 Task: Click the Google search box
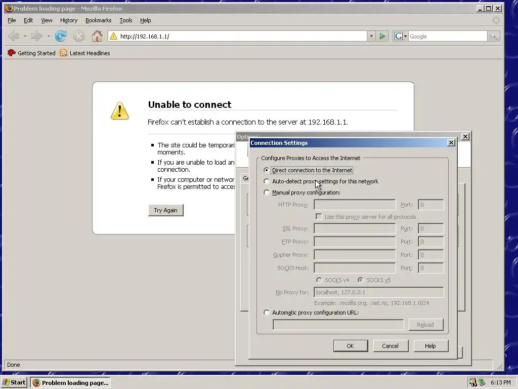tap(448, 36)
